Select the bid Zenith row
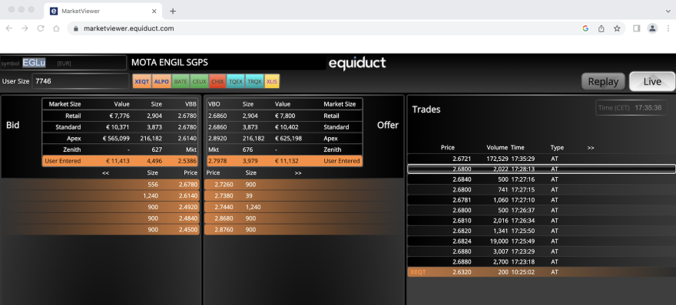This screenshot has height=305, width=676. 121,149
